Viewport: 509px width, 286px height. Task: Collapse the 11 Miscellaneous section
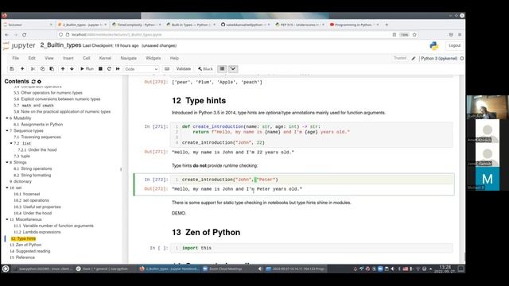[x=7, y=219]
